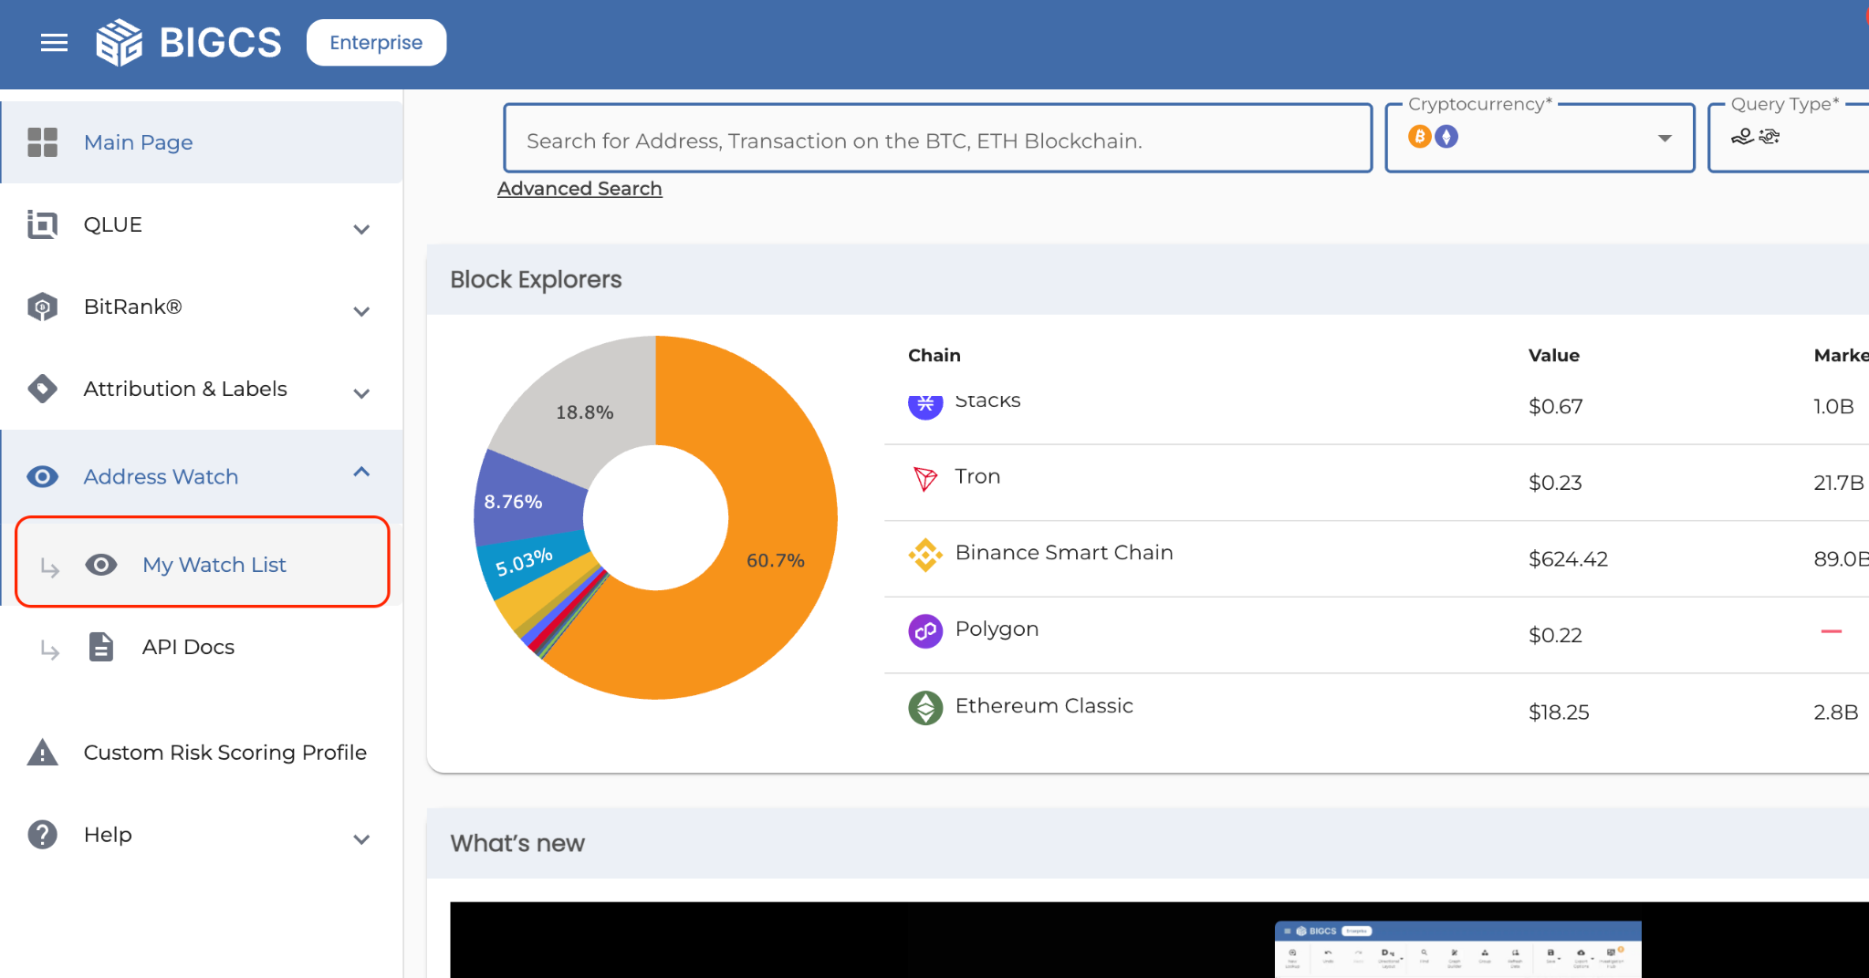This screenshot has height=978, width=1869.
Task: Expand the QLUE menu chevron
Action: (361, 229)
